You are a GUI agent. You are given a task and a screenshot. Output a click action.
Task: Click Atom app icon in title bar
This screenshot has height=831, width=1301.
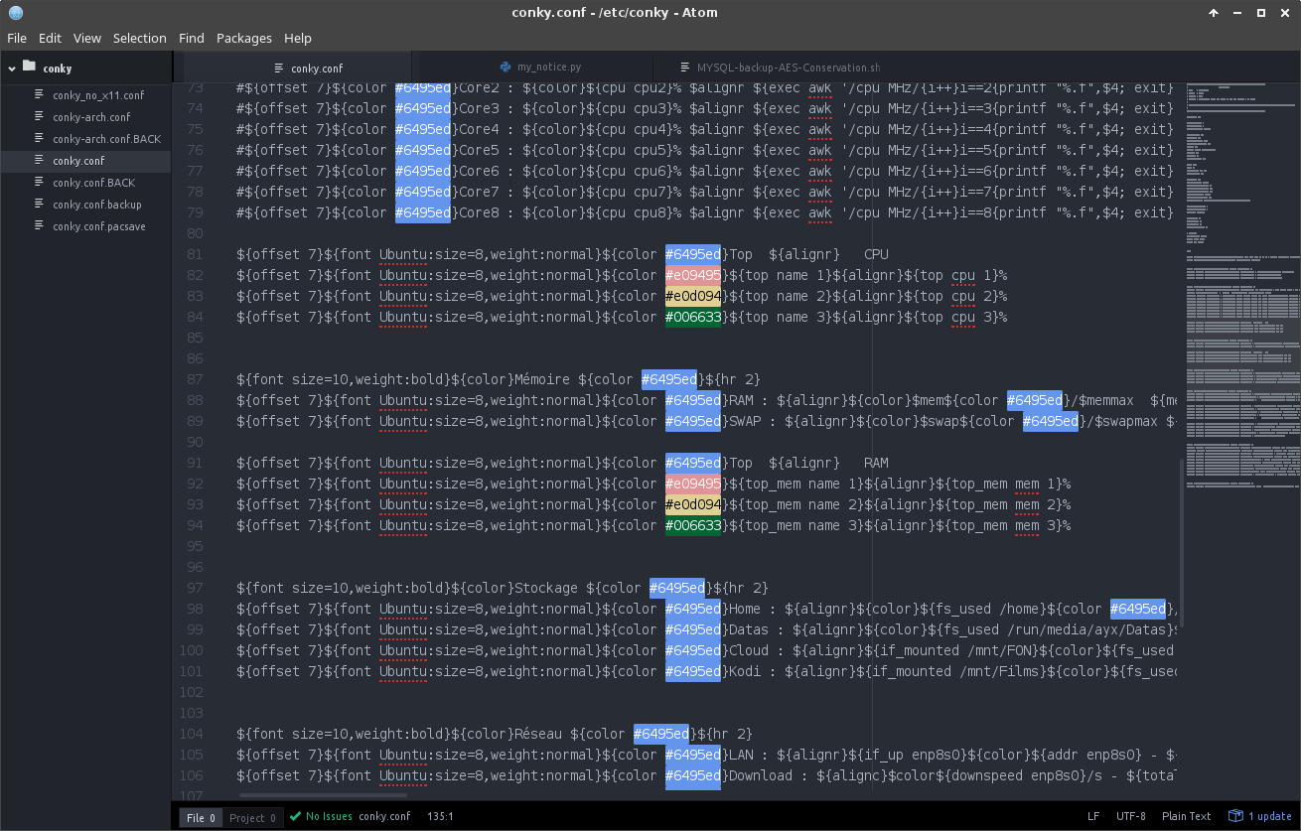click(15, 13)
